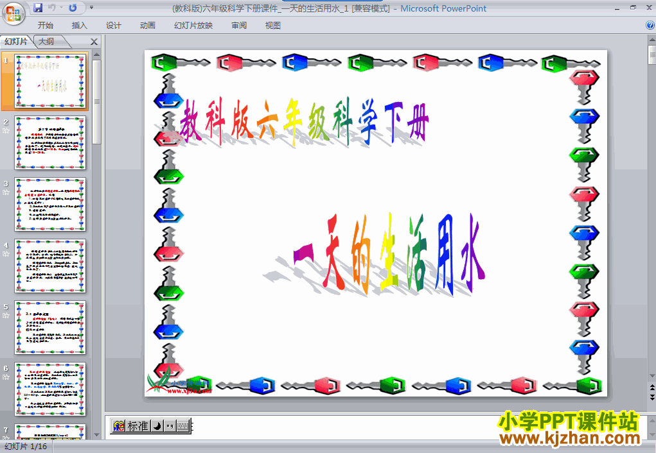The height and width of the screenshot is (453, 656).
Task: Select slide 6 thumbnail
Action: coord(50,389)
